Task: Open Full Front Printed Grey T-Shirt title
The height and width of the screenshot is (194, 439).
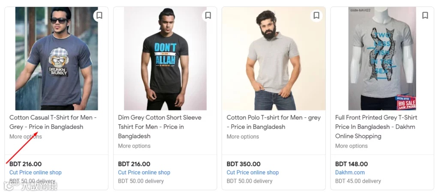Action: [376, 127]
